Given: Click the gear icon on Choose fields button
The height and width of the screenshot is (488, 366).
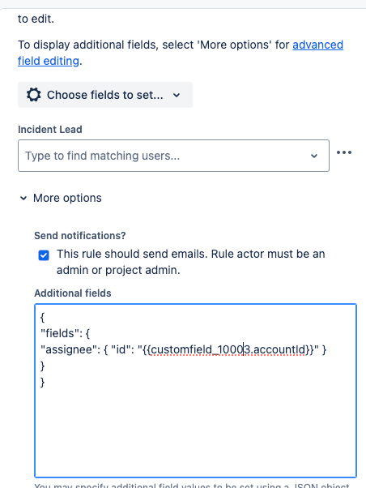Looking at the screenshot, I should click(x=33, y=95).
